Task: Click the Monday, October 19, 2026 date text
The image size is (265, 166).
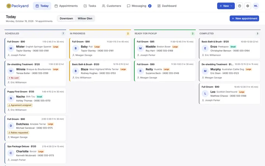Action: pyautogui.click(x=20, y=21)
